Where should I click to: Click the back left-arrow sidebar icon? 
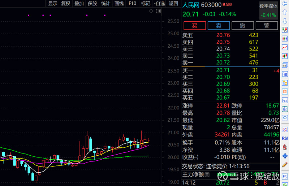click(x=285, y=4)
